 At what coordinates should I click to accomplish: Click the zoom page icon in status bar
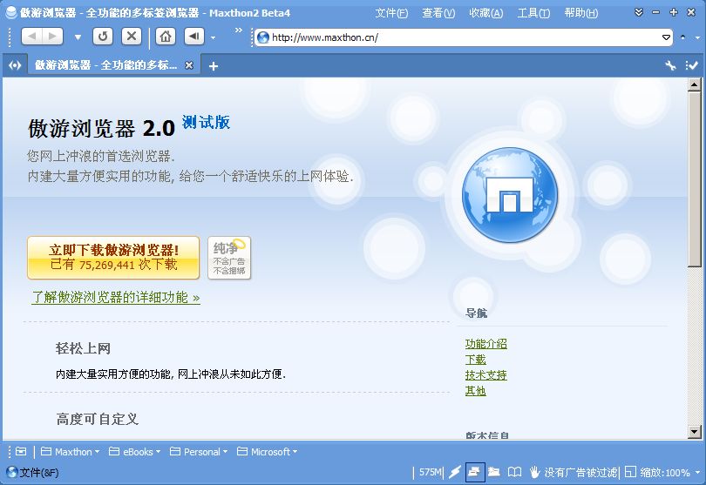tap(630, 472)
